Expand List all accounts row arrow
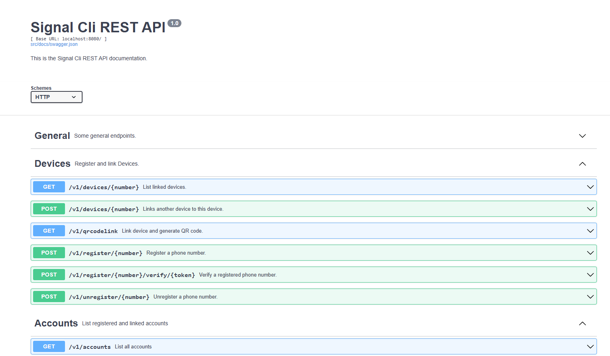The width and height of the screenshot is (610, 356). coord(590,346)
